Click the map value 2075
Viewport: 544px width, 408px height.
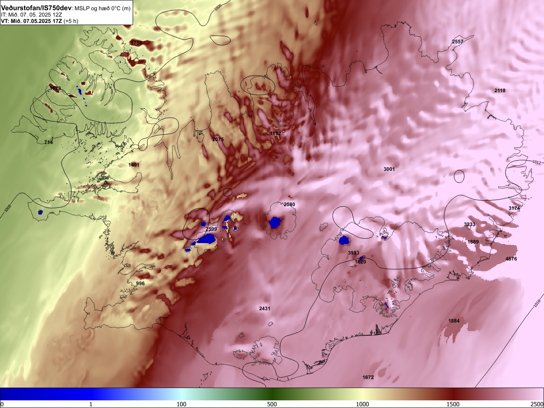[218, 139]
